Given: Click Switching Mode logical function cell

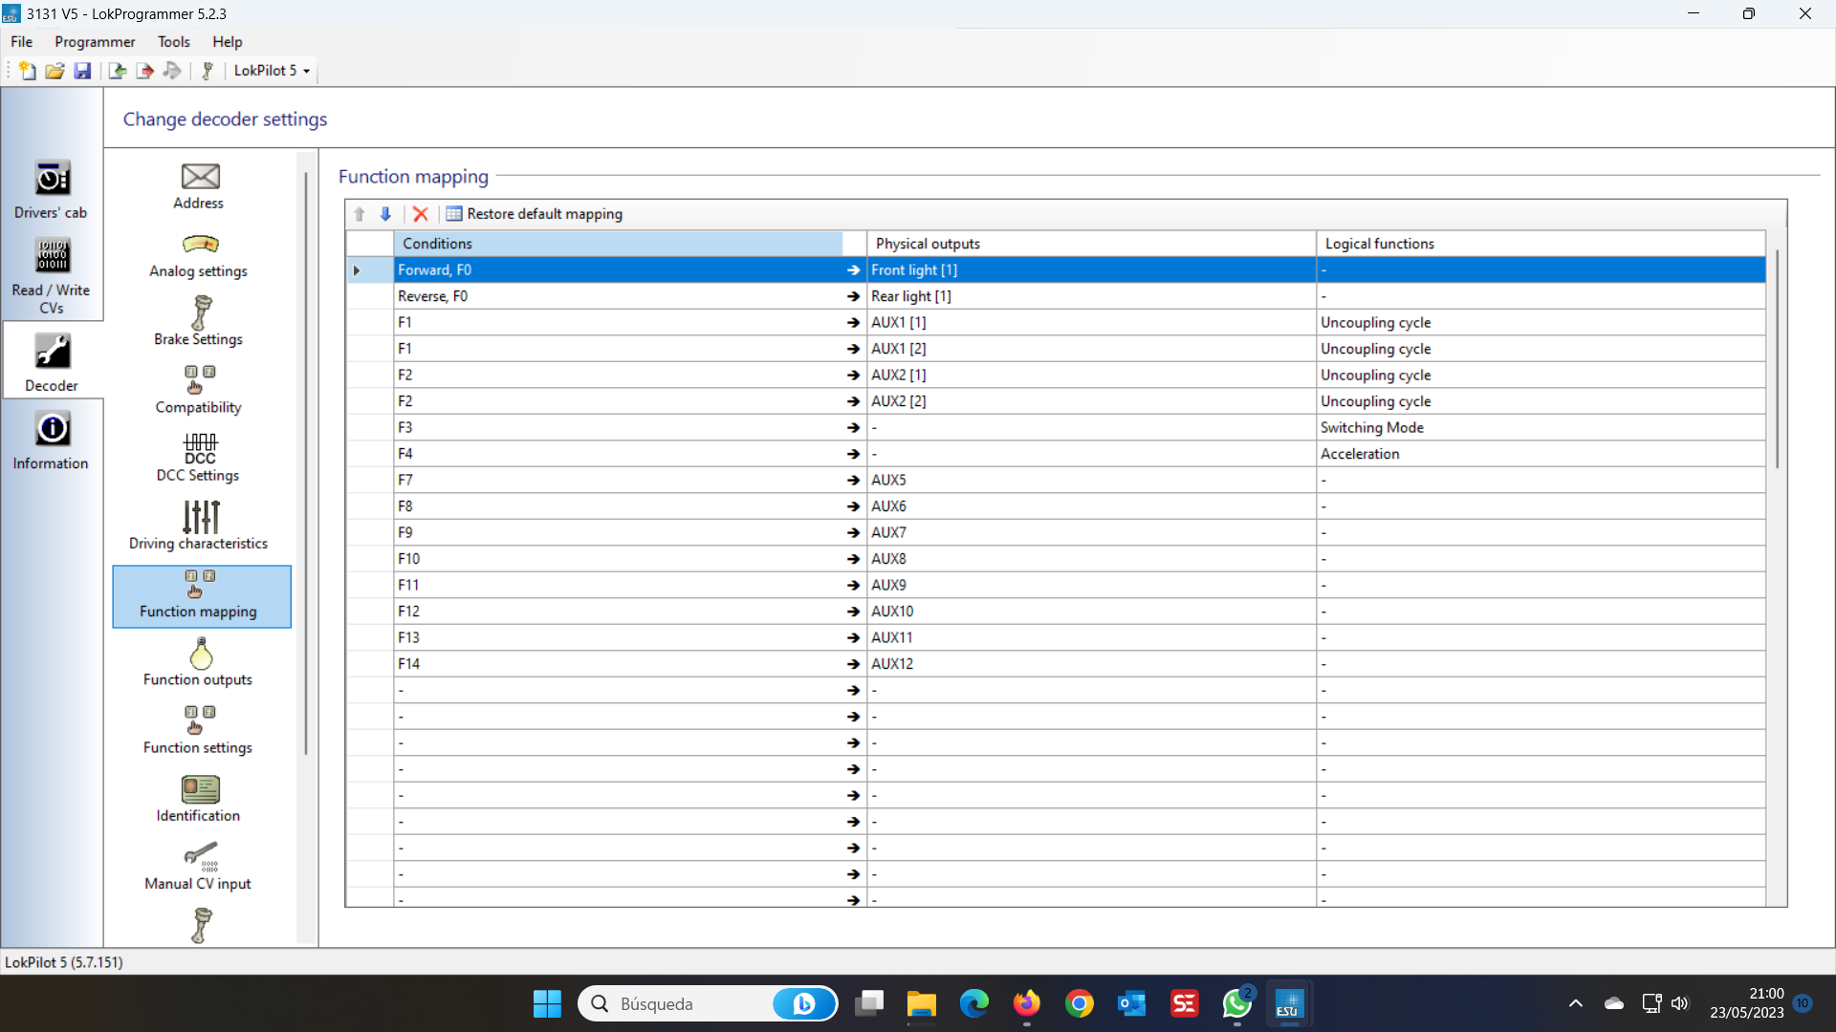Looking at the screenshot, I should click(x=1541, y=428).
